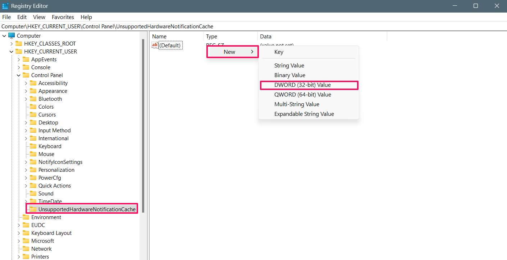Select Key in the New submenu
The image size is (507, 260).
[x=309, y=52]
